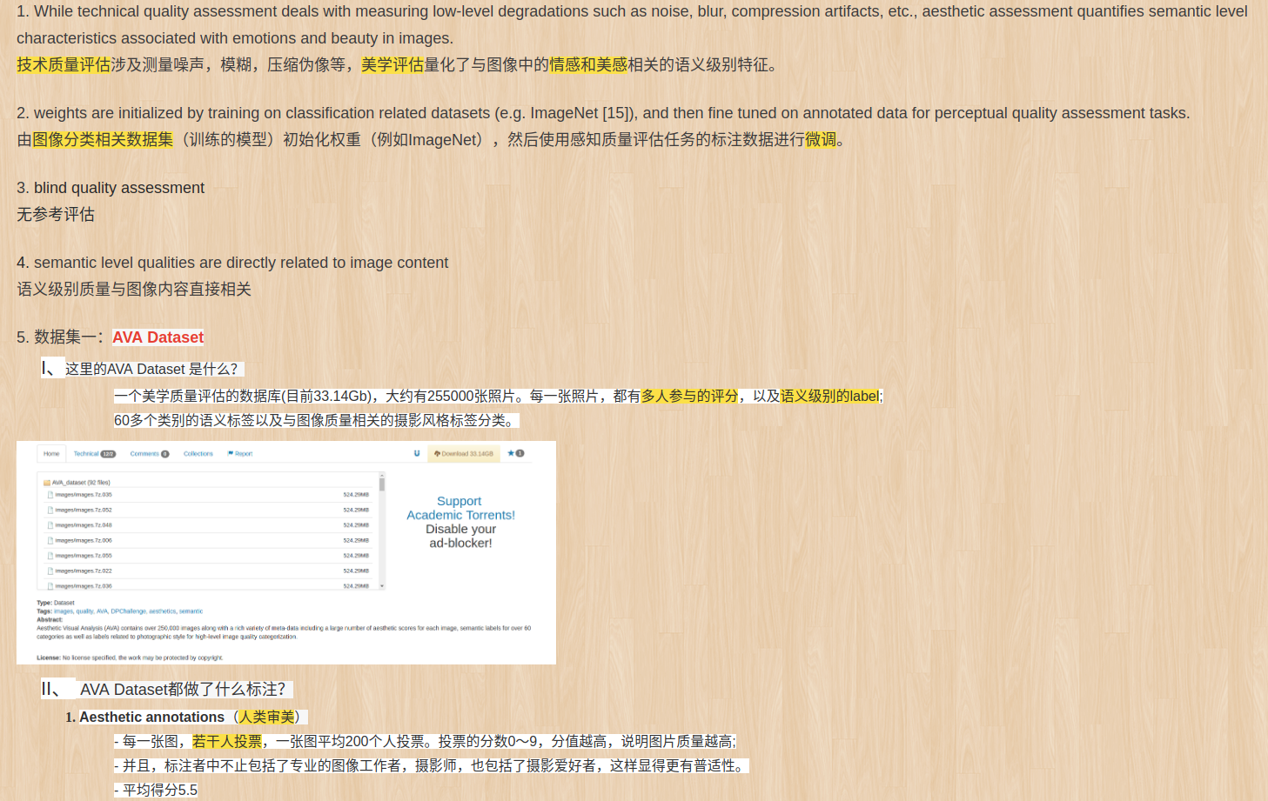Click the sentence beginning '2. weights are initialized'
This screenshot has height=801, width=1268.
(x=603, y=113)
